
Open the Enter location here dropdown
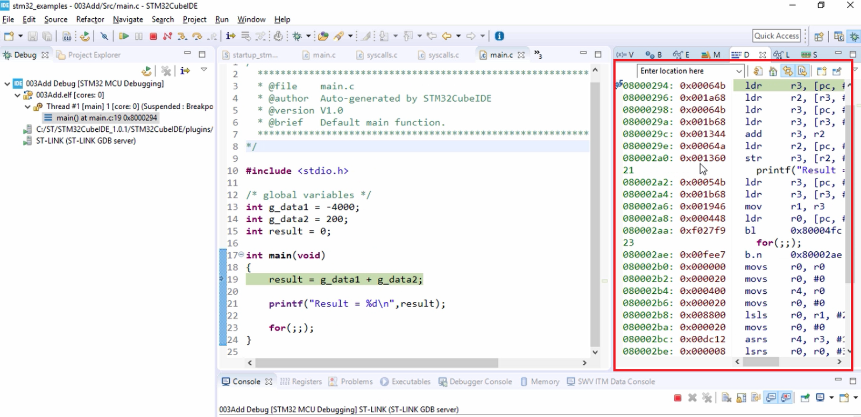coord(739,71)
